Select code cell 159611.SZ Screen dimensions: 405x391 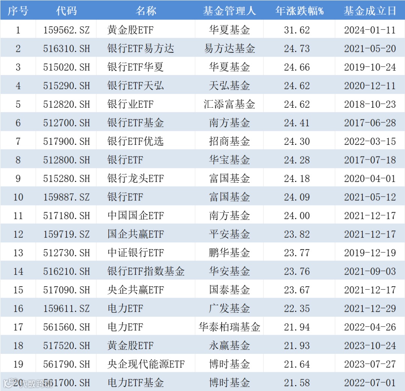point(66,308)
